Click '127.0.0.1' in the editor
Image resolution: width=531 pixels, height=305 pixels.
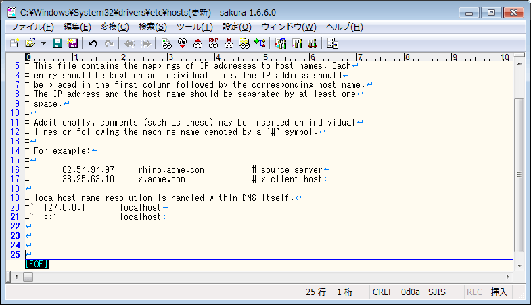64,207
